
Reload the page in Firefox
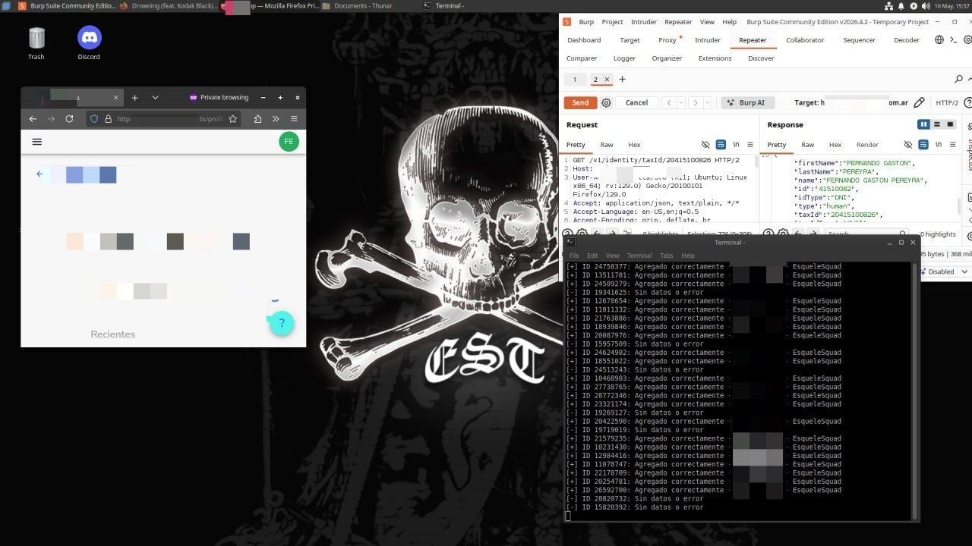click(69, 118)
